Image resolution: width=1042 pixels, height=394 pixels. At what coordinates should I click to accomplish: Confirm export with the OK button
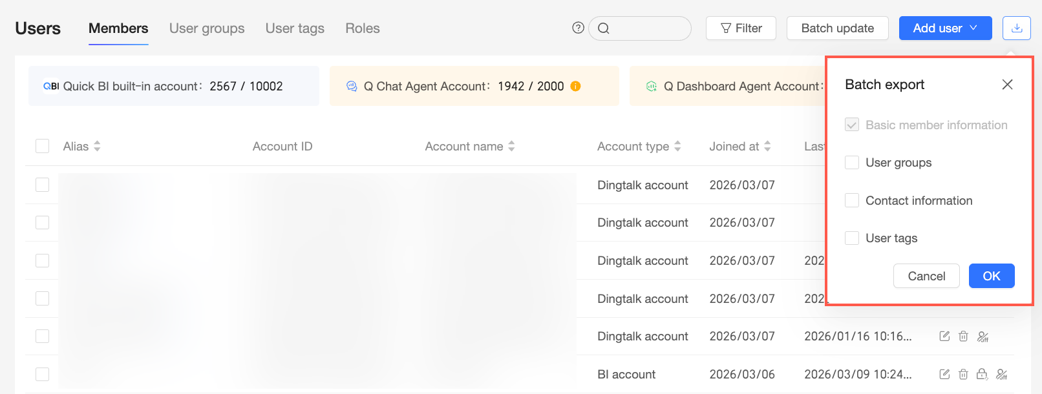click(992, 276)
